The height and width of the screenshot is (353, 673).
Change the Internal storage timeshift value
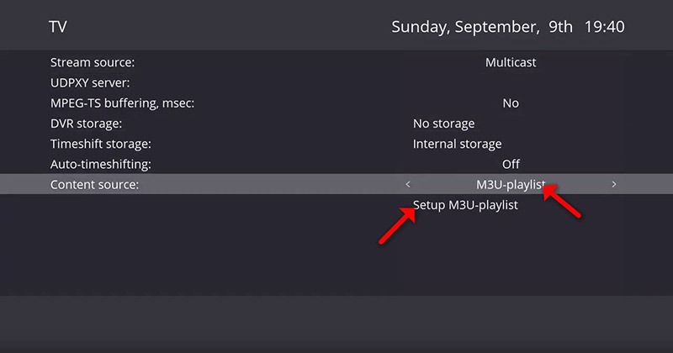tap(457, 144)
